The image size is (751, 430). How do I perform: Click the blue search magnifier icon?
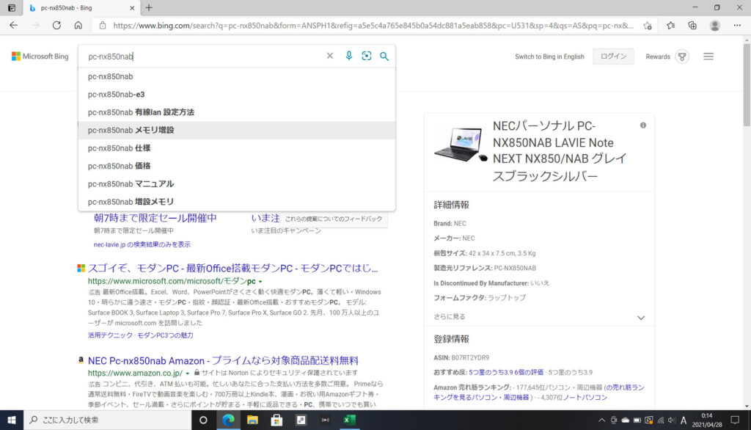coord(384,57)
